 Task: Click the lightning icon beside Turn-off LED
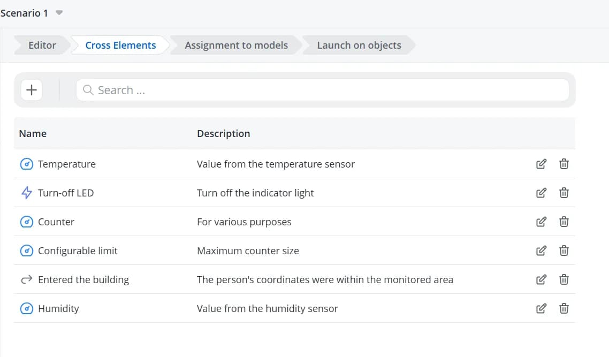pyautogui.click(x=26, y=193)
